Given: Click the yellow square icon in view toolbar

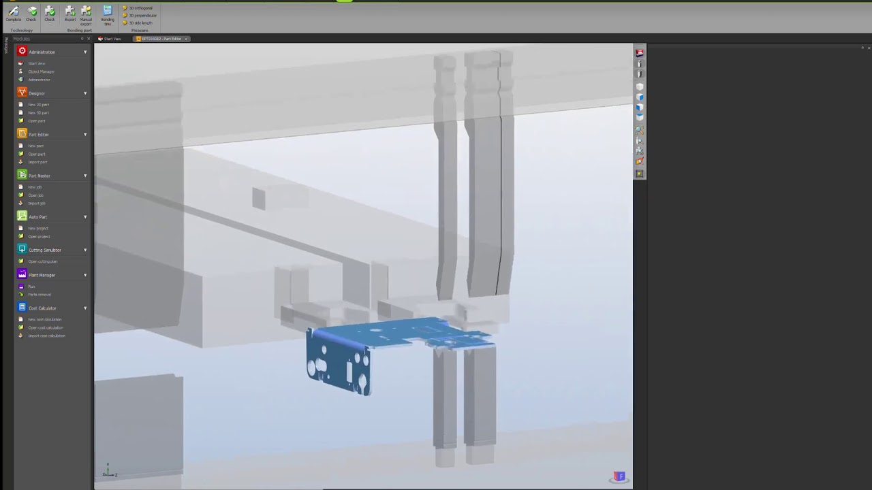Looking at the screenshot, I should tap(639, 174).
